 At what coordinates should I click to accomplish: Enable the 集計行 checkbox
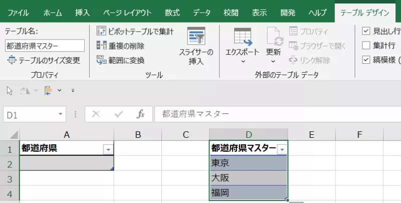[x=366, y=46]
